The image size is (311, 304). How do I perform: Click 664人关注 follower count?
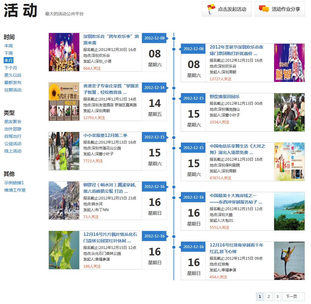point(92,68)
